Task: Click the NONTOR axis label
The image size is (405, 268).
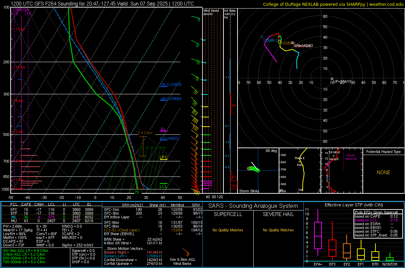Action: point(390,264)
